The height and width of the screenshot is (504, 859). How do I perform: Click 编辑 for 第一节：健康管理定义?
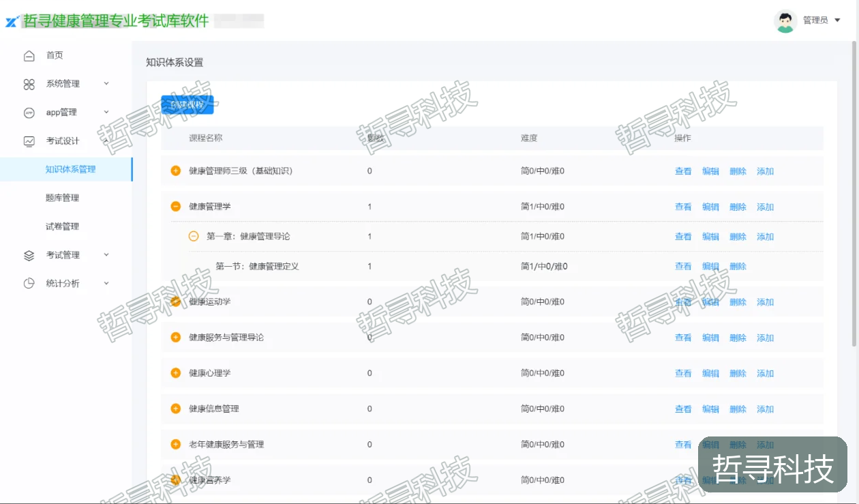(x=710, y=267)
